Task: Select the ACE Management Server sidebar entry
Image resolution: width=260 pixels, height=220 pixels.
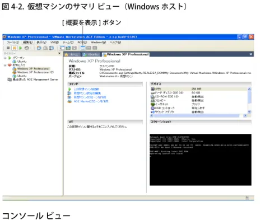Action: tap(33, 79)
